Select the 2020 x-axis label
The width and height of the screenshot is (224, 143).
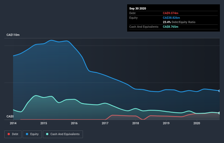click(197, 123)
